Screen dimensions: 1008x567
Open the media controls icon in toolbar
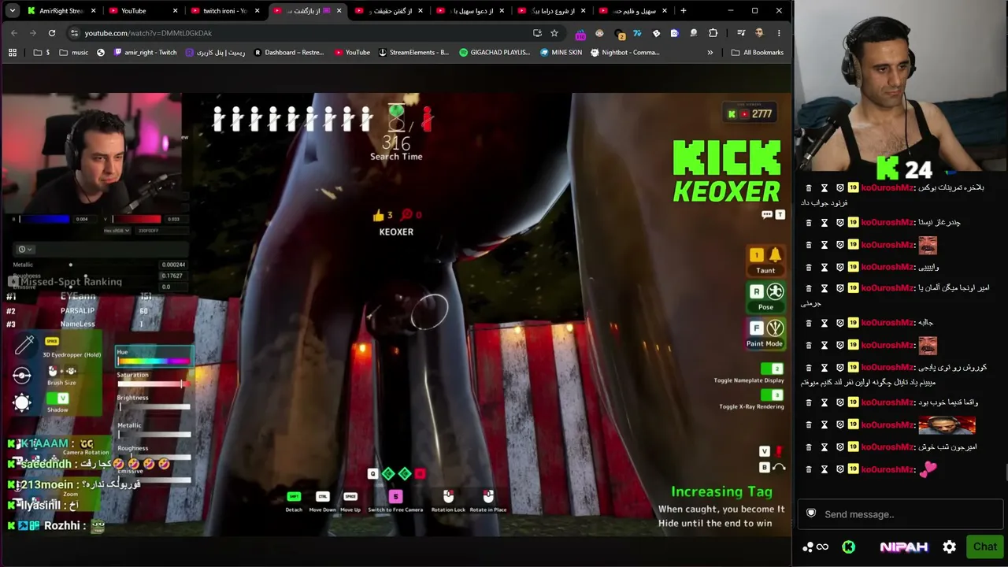[741, 33]
